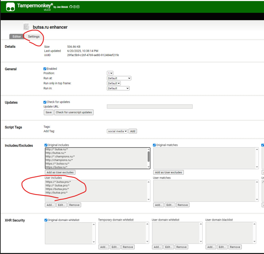This screenshot has width=264, height=254.
Task: Click Remove under User domain blacklist
Action: click(x=235, y=247)
